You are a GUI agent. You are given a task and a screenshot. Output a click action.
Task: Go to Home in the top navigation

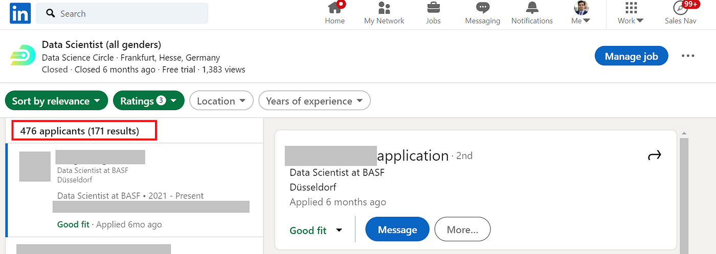point(335,13)
